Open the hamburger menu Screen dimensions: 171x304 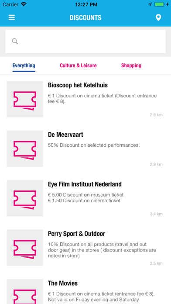point(12,17)
